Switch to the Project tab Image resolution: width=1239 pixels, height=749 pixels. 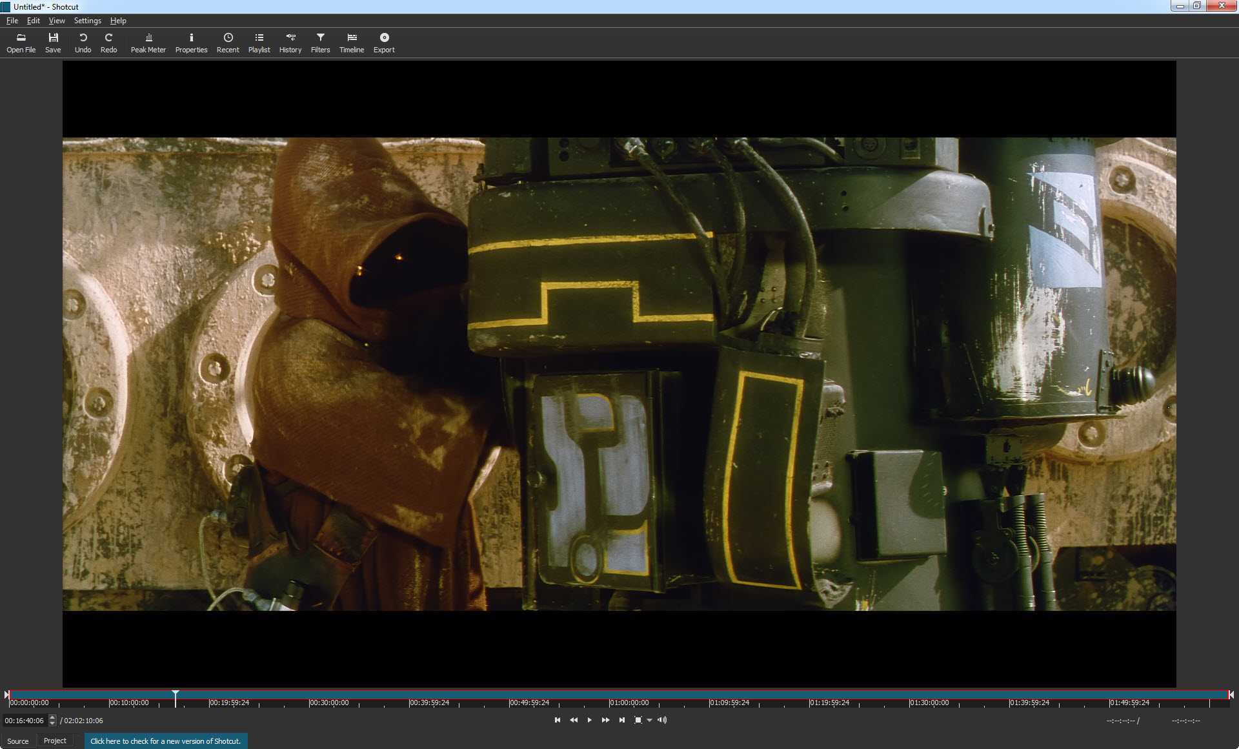[55, 741]
